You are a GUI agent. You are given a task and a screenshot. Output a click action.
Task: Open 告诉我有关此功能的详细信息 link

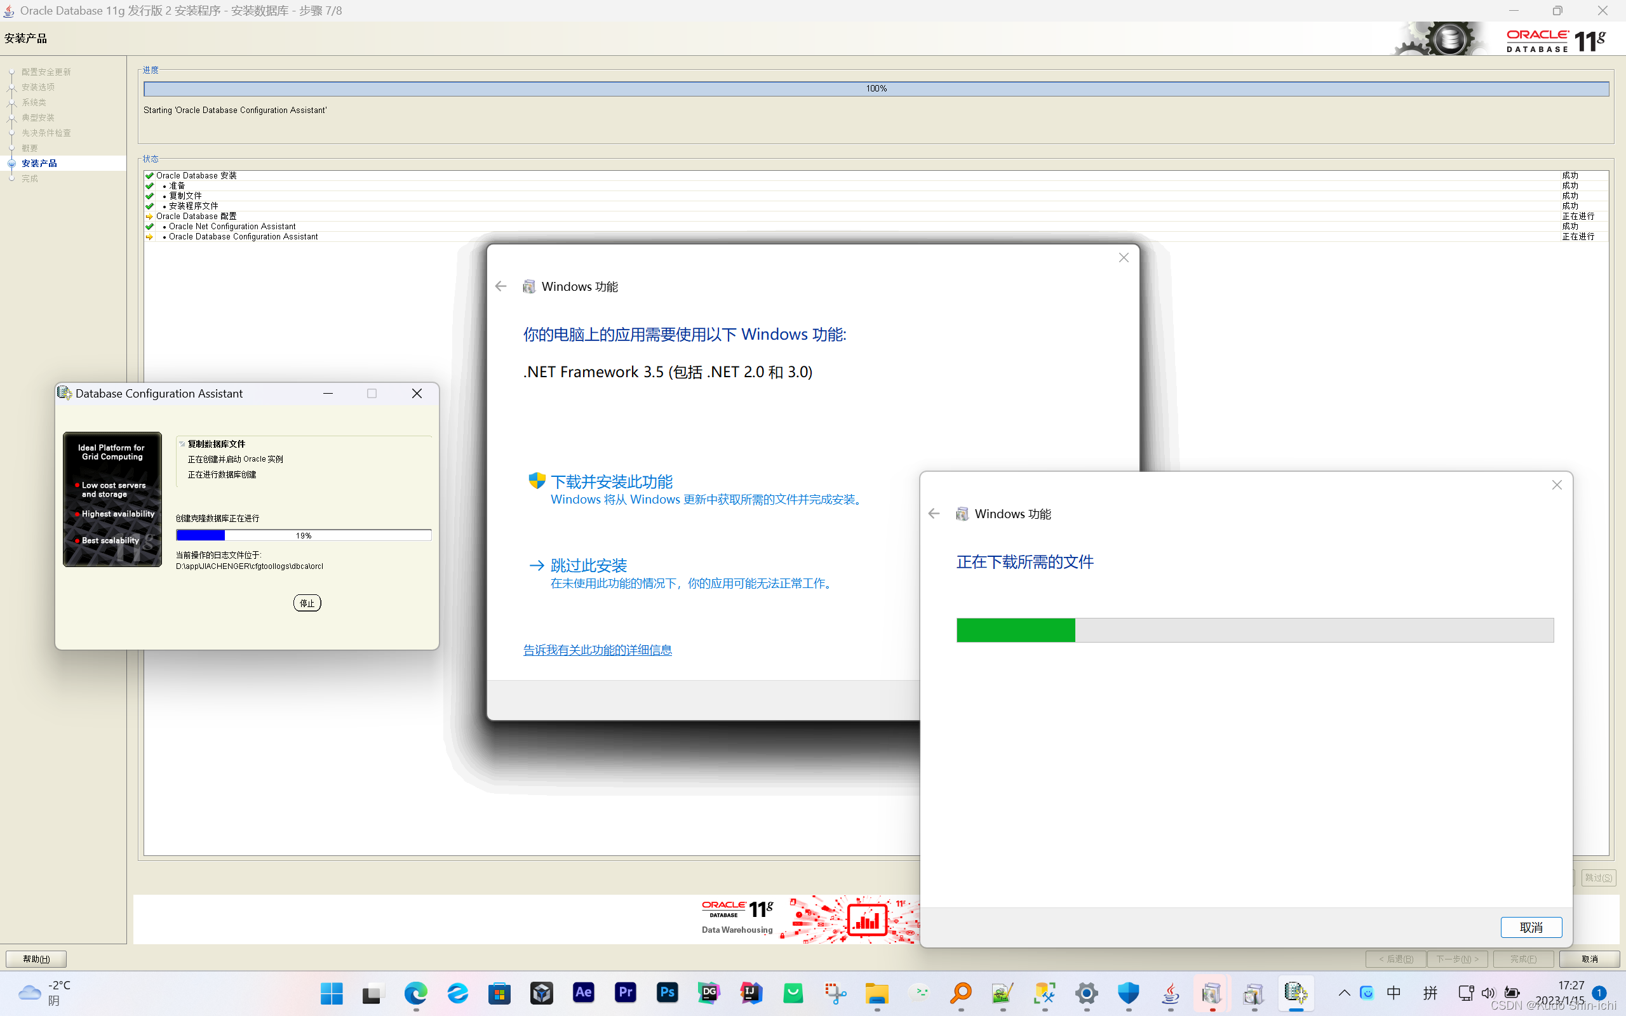pyautogui.click(x=597, y=650)
